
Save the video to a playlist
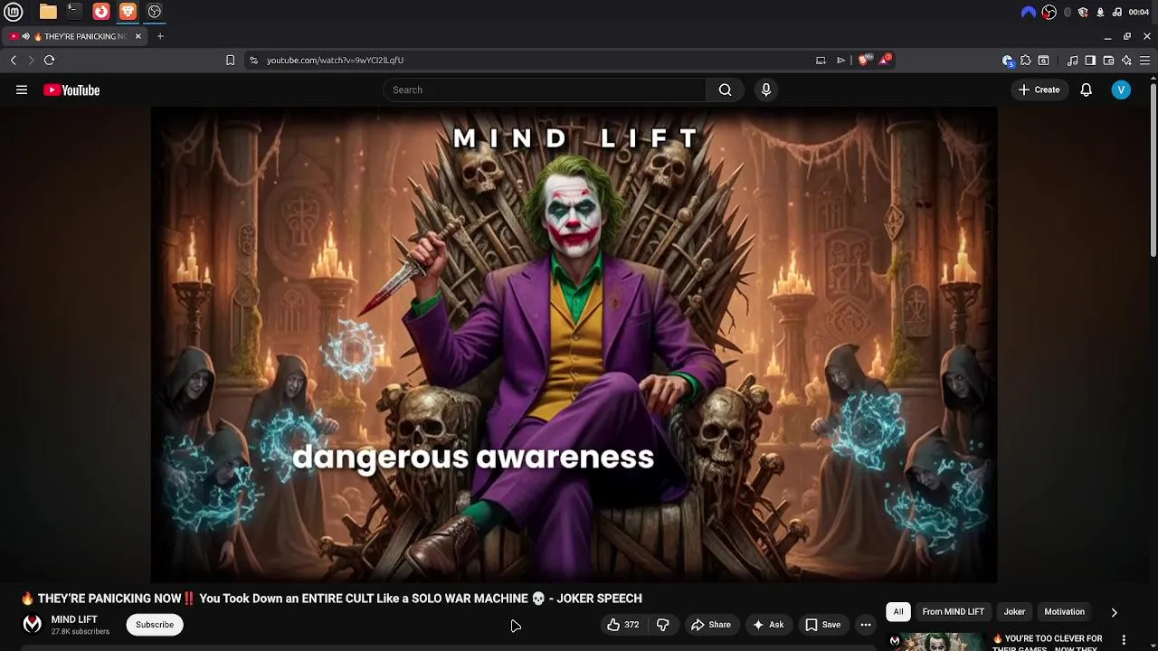click(822, 625)
